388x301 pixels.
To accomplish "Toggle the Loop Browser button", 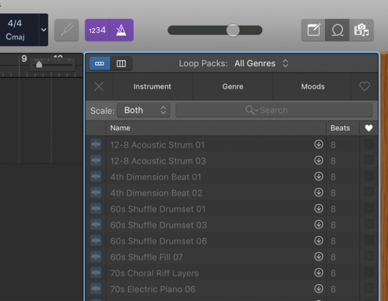I will [337, 30].
